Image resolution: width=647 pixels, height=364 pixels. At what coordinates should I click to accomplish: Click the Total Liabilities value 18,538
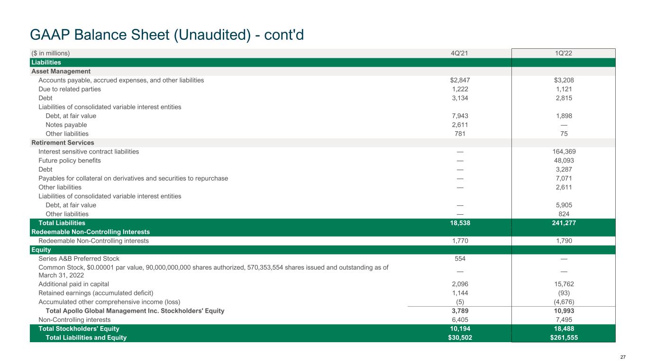click(x=457, y=223)
